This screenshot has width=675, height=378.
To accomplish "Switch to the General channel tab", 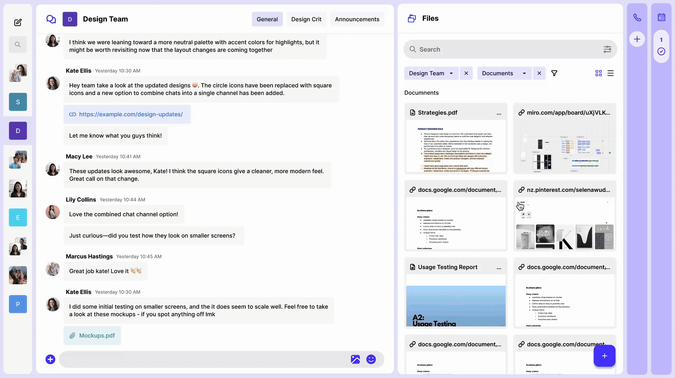I will [267, 19].
